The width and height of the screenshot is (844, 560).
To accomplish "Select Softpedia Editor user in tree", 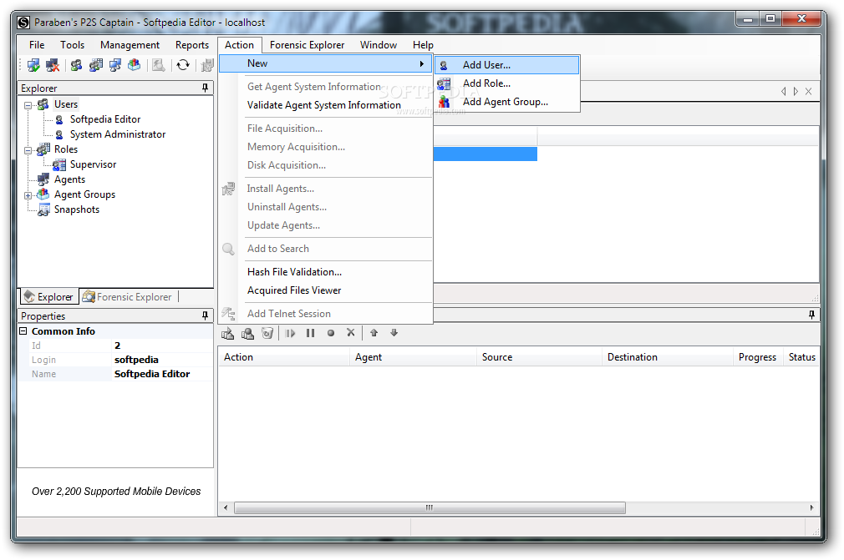I will click(105, 119).
